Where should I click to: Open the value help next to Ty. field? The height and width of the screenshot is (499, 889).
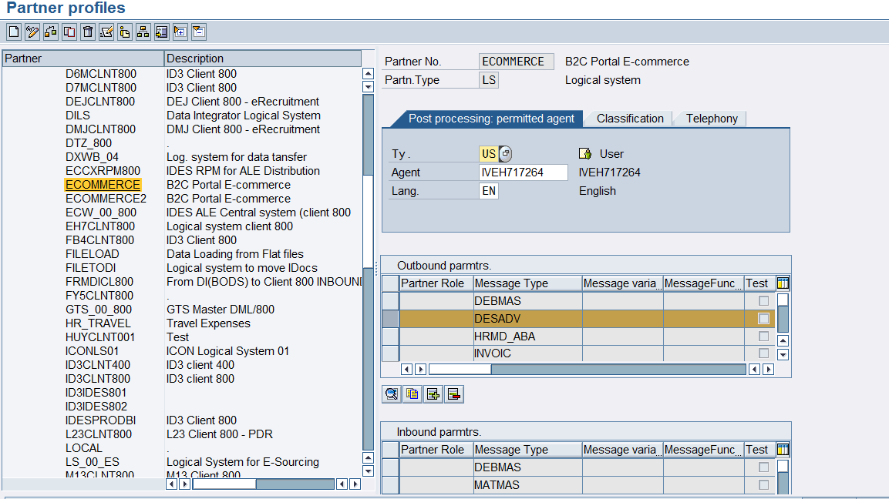tap(505, 154)
